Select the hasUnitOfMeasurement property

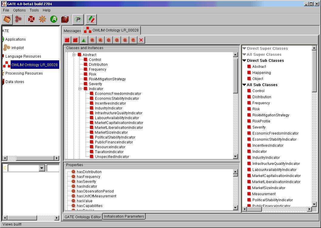click(96, 196)
